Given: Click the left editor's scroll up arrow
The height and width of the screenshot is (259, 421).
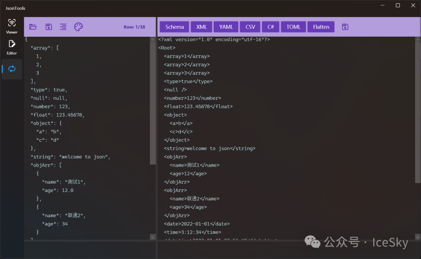Looking at the screenshot, I should pyautogui.click(x=153, y=40).
